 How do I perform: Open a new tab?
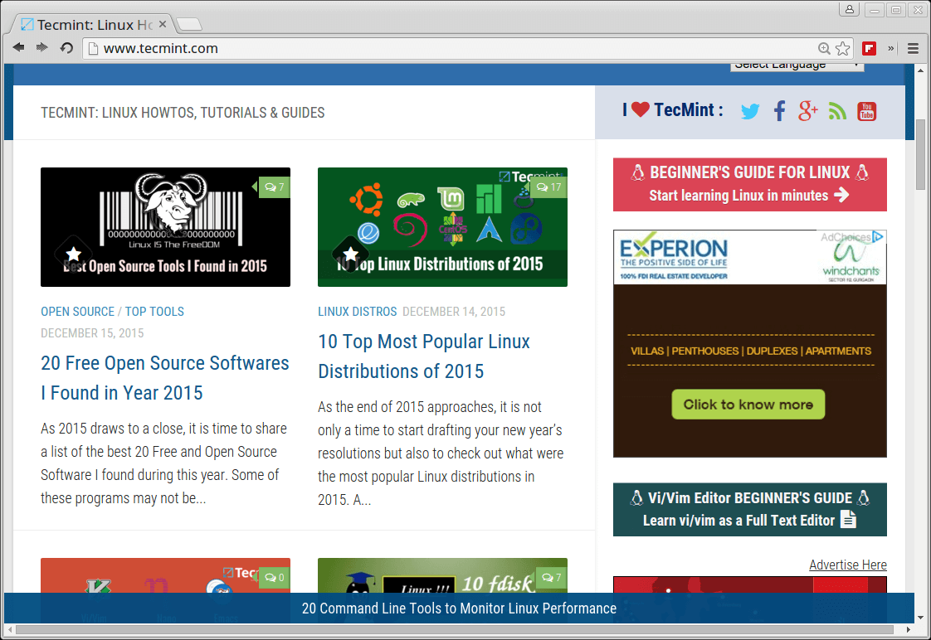pos(189,24)
